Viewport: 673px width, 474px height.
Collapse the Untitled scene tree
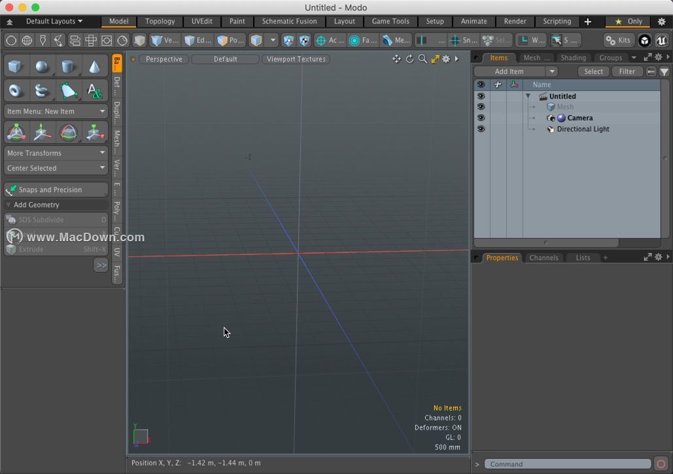coord(528,96)
